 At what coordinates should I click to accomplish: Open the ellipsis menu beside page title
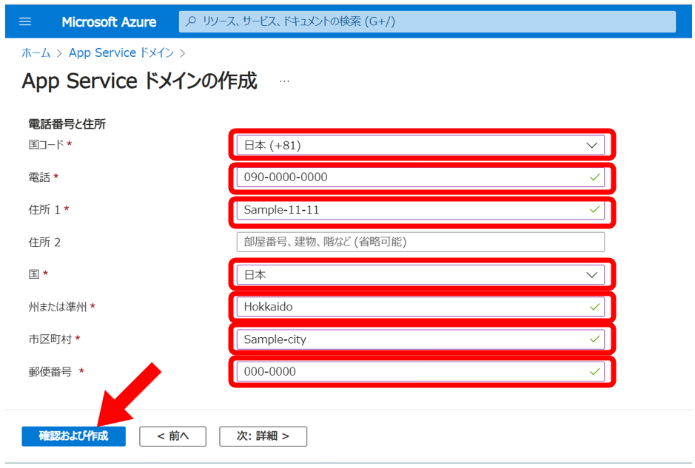pos(284,81)
